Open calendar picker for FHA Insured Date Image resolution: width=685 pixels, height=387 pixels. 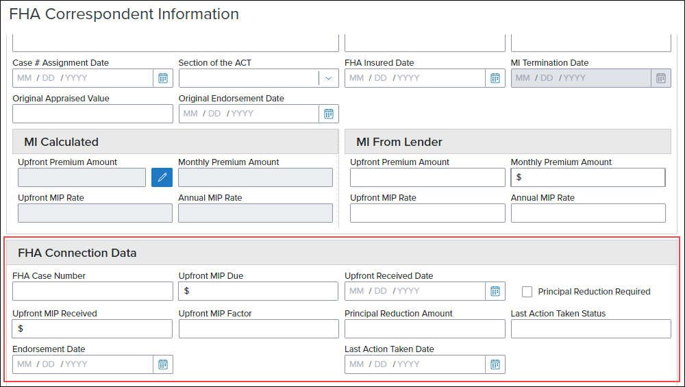tap(495, 78)
